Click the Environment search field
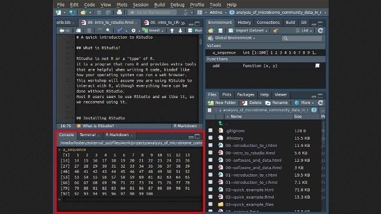This screenshot has height=214, width=381. [302, 38]
